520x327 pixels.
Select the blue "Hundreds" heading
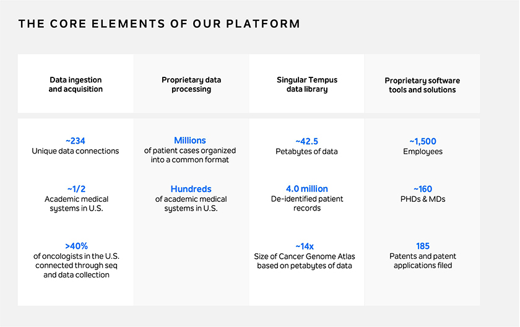191,189
